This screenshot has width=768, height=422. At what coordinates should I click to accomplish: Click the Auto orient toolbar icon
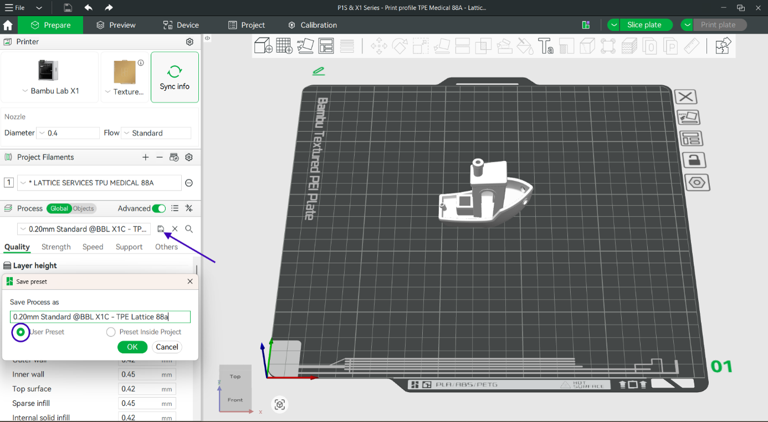click(x=305, y=45)
